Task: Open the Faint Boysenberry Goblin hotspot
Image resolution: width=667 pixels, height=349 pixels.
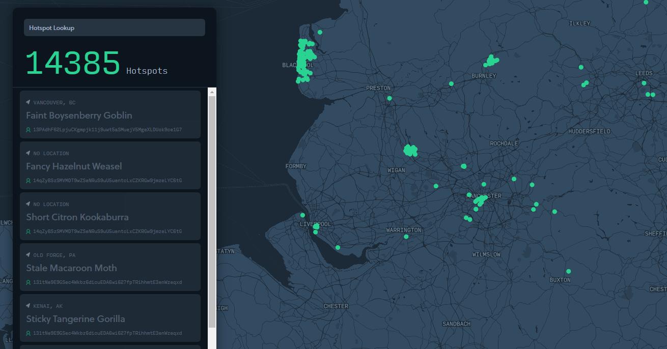Action: click(x=79, y=115)
